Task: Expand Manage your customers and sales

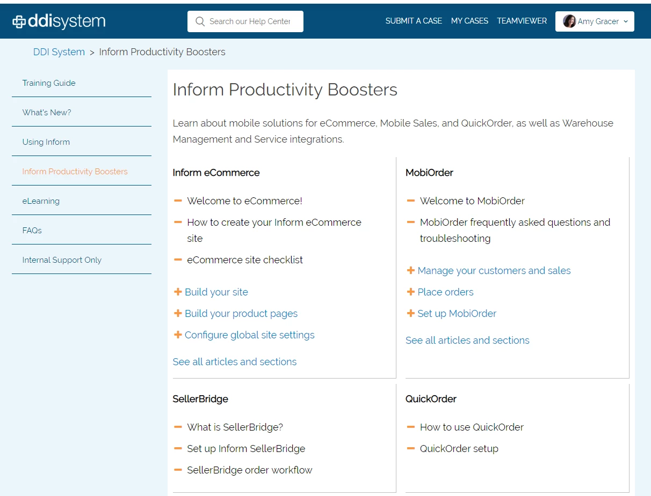Action: click(x=494, y=271)
